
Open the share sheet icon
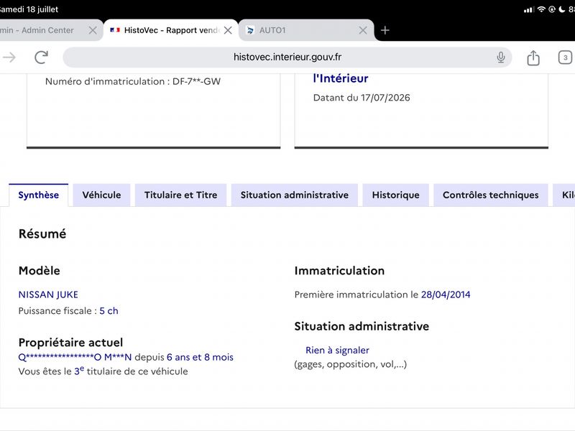(533, 57)
